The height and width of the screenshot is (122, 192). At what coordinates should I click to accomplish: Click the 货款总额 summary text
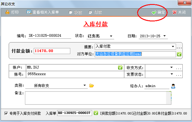116,113
